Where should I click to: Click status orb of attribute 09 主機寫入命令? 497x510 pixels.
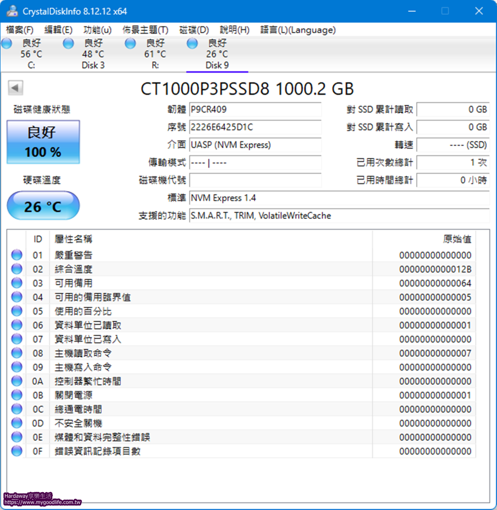coord(17,367)
